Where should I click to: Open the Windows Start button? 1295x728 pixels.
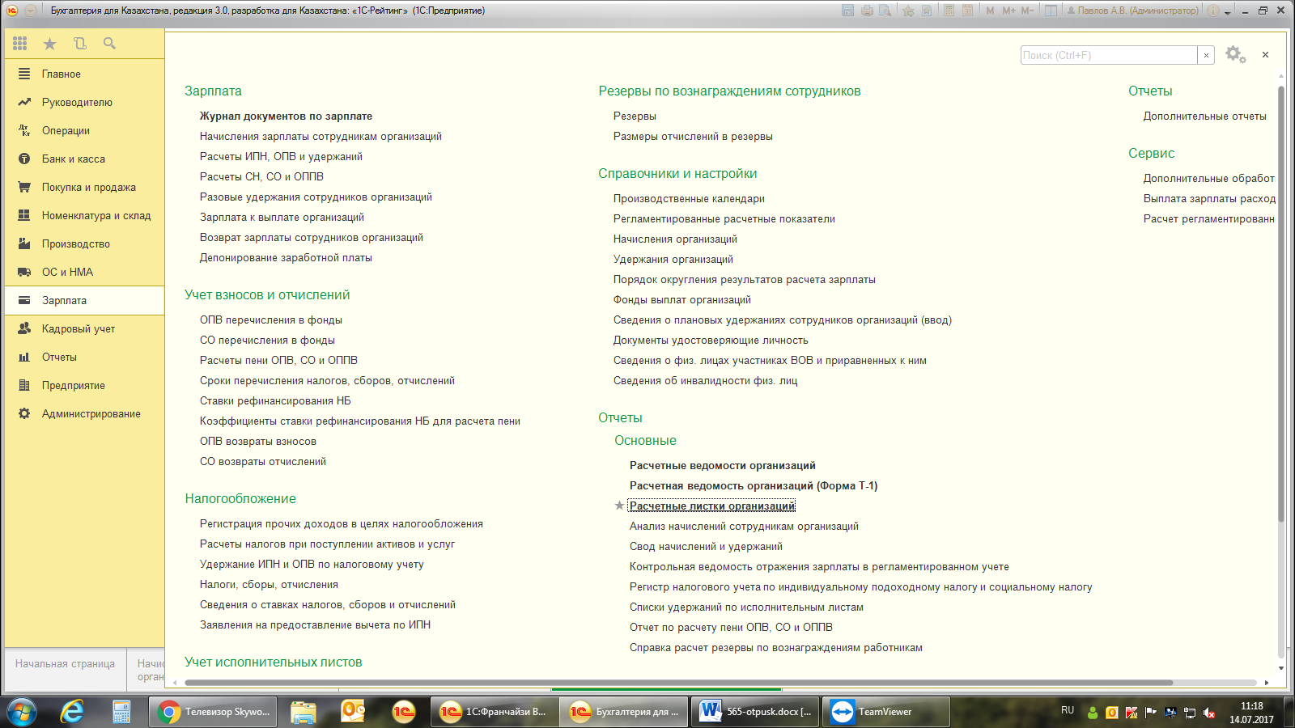(x=23, y=712)
